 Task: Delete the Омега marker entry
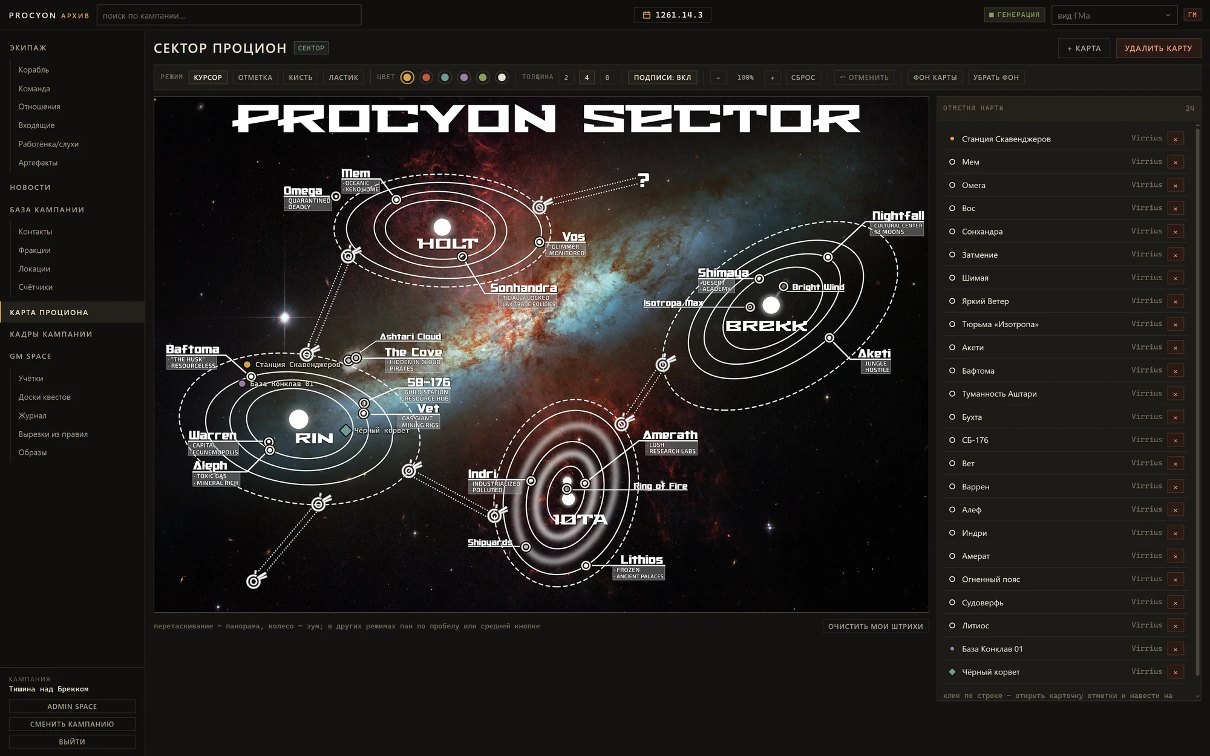tap(1176, 185)
